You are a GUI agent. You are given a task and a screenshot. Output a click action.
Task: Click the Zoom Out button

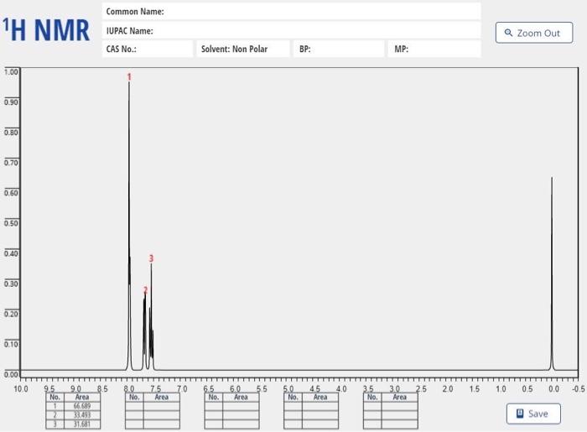(534, 33)
